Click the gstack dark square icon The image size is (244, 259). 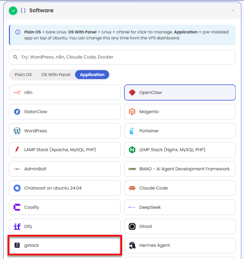[x=17, y=245]
